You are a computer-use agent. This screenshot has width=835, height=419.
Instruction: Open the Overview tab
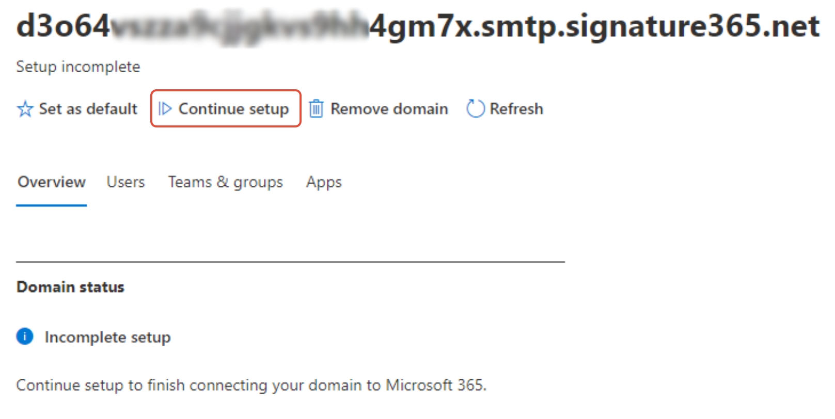(x=52, y=182)
